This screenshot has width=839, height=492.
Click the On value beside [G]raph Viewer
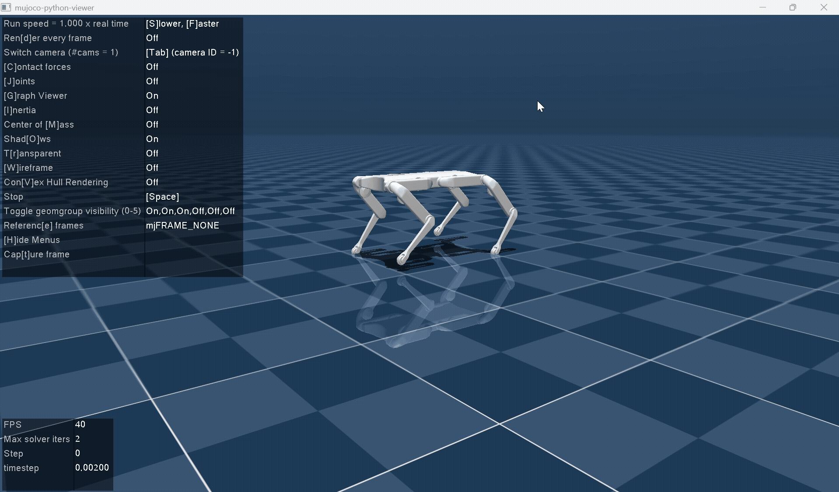point(152,96)
